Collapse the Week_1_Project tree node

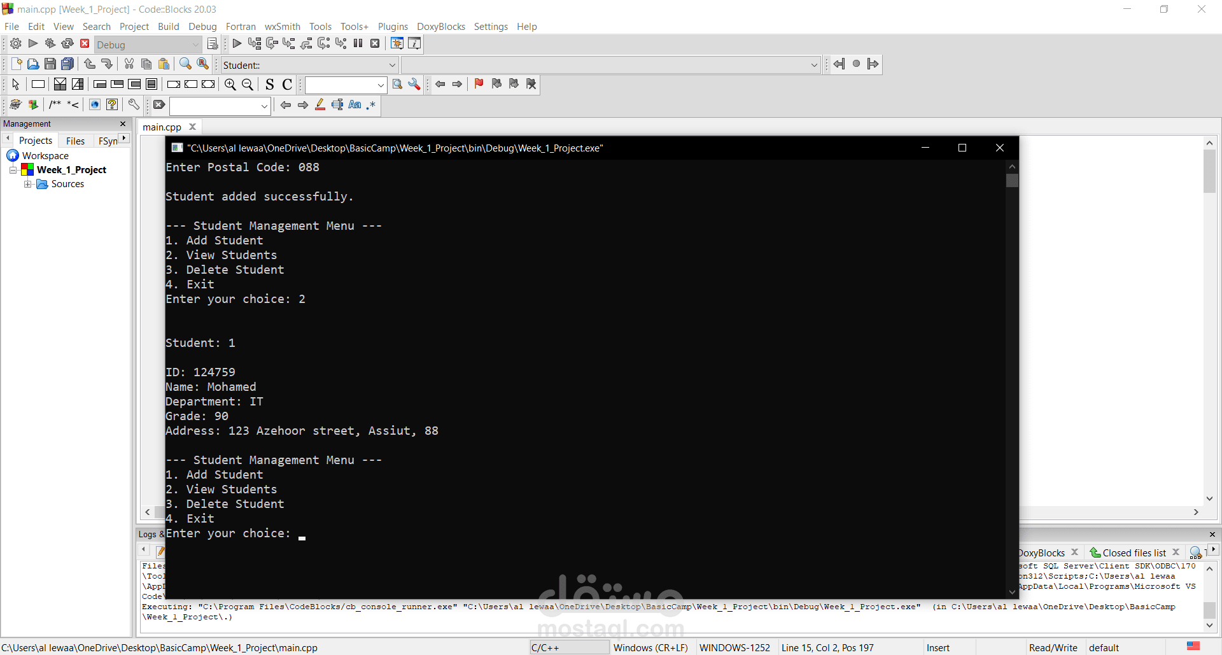point(13,170)
